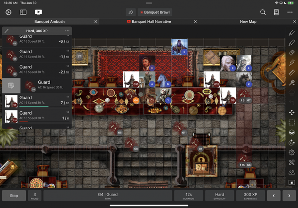Toggle the presentation screen mode
This screenshot has height=208, width=298.
pos(38,12)
